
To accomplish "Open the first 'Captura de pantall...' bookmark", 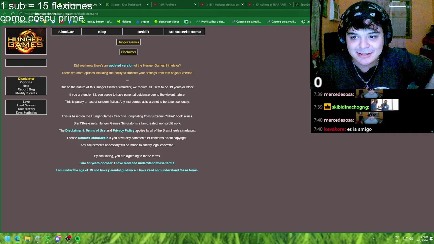I will [246, 22].
